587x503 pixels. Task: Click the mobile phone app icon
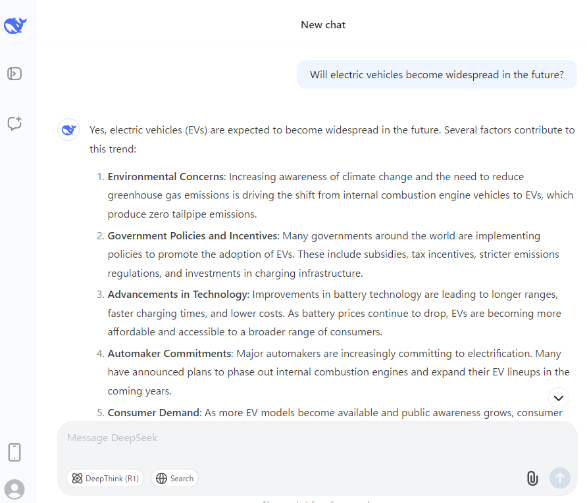pos(14,452)
